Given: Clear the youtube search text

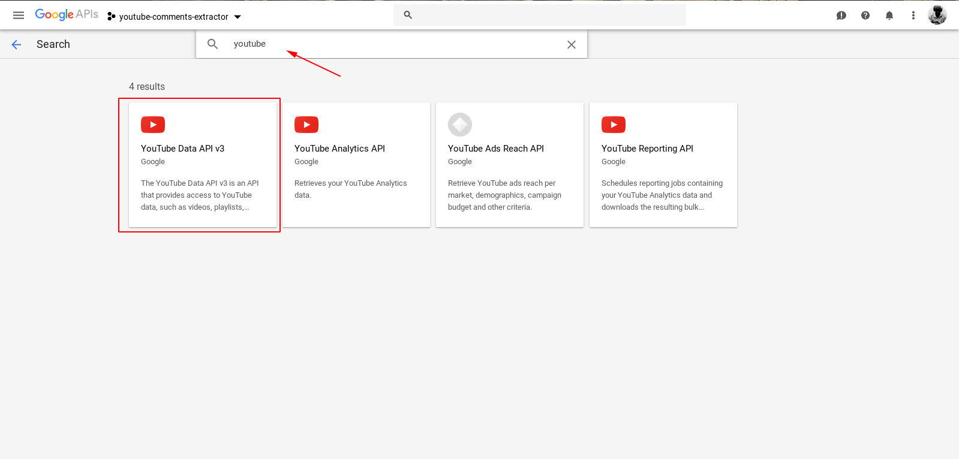Looking at the screenshot, I should tap(571, 44).
